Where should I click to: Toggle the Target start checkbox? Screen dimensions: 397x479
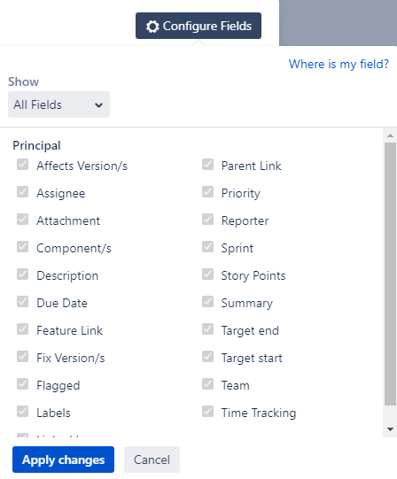[x=207, y=357]
